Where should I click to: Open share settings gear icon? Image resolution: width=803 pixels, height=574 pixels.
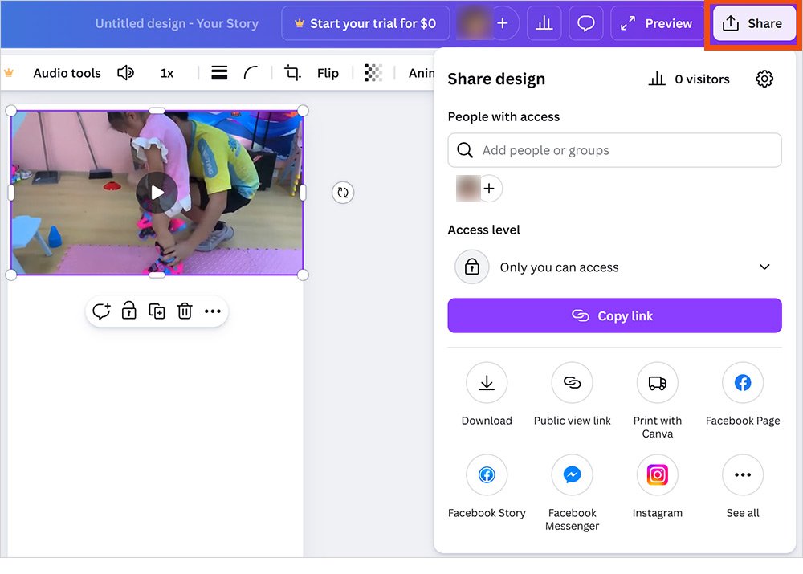(x=764, y=79)
